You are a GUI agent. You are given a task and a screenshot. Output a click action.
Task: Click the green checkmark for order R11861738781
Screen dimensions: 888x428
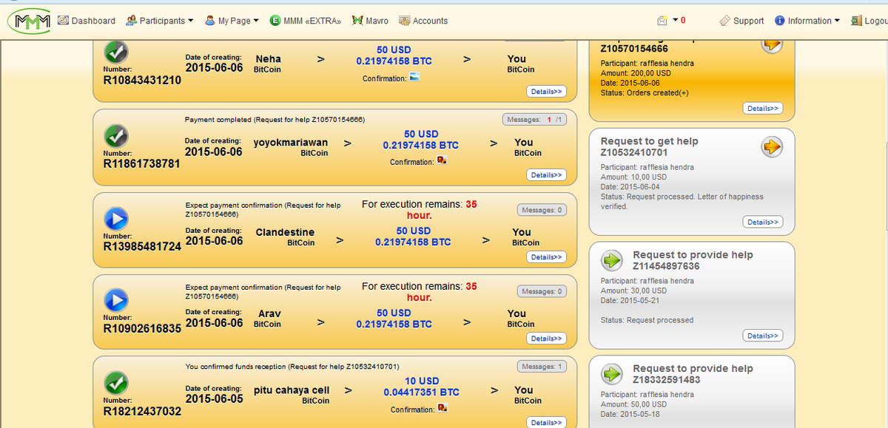pos(116,136)
